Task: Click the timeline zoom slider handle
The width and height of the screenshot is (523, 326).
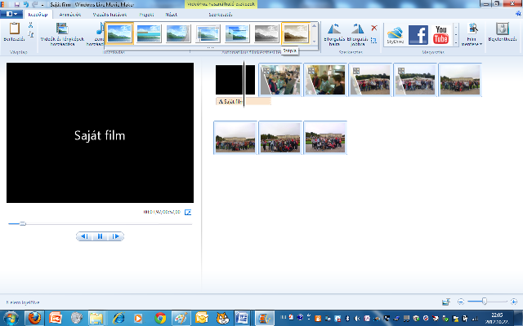Action: pos(485,302)
